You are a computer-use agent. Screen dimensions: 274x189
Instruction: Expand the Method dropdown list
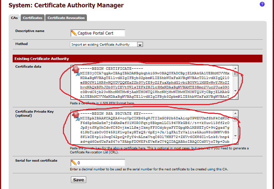[x=140, y=44]
